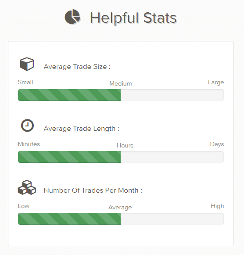Click the pie chart icon beside Helpful Stats
Image resolution: width=244 pixels, height=255 pixels.
72,17
